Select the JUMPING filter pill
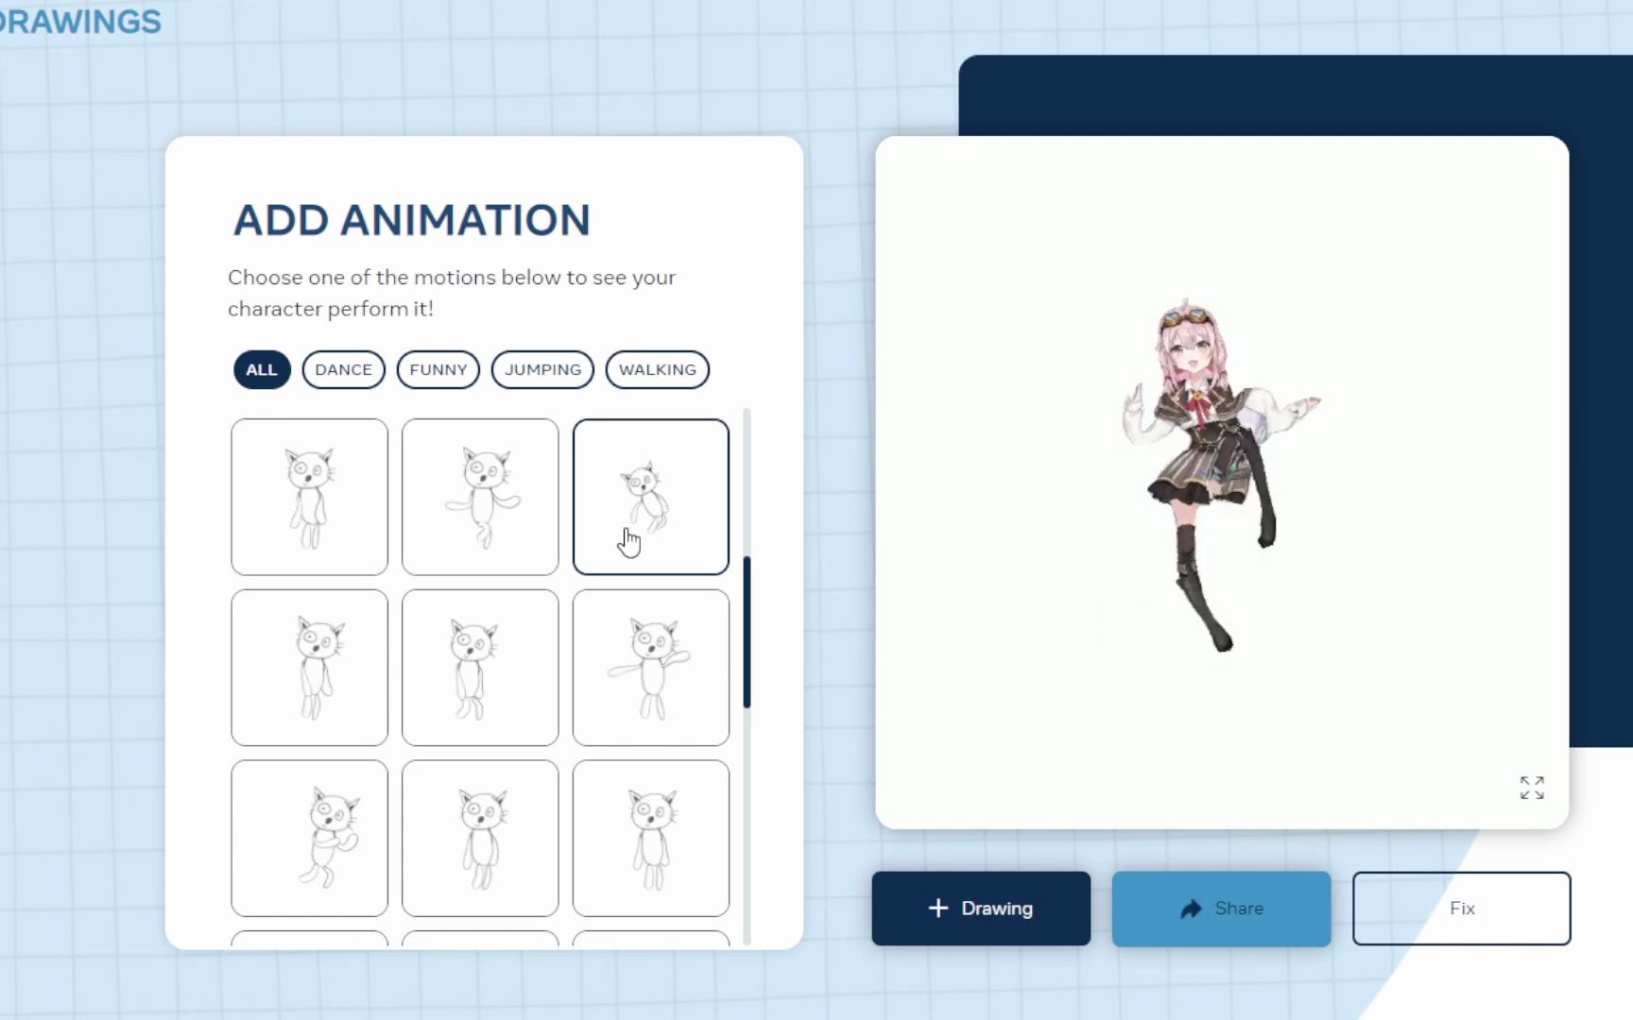This screenshot has height=1020, width=1633. tap(542, 369)
